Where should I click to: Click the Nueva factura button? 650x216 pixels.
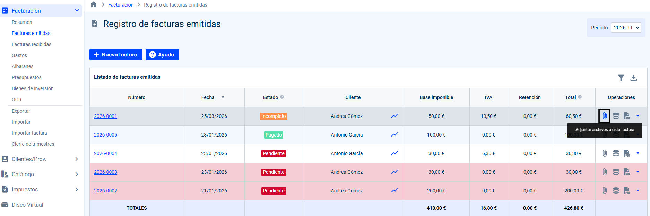pyautogui.click(x=116, y=55)
